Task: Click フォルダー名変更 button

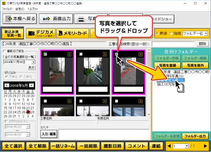Action: click(167, 136)
